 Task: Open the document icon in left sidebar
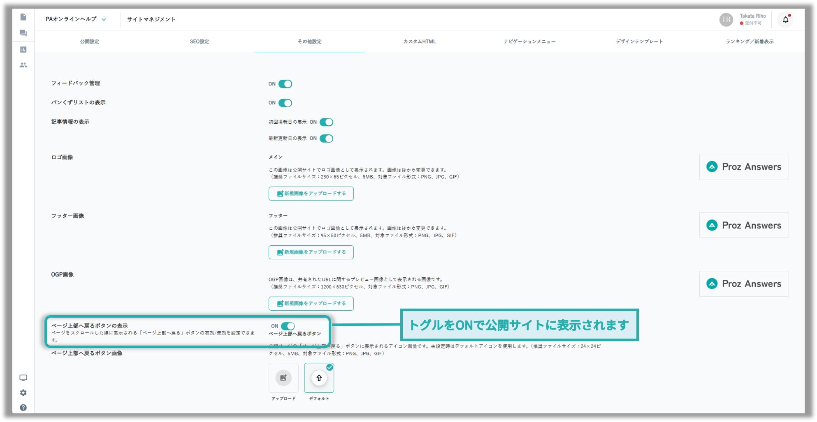tap(23, 17)
